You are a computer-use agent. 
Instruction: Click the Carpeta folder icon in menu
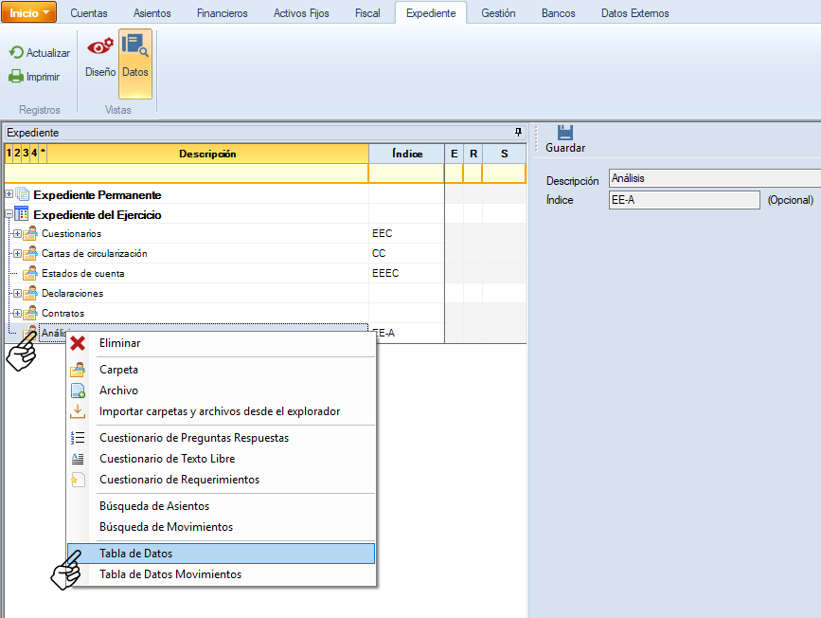click(x=78, y=370)
